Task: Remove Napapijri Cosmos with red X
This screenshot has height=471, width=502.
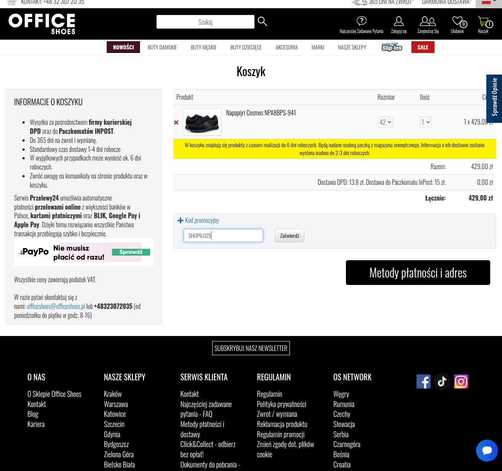Action: [x=176, y=122]
